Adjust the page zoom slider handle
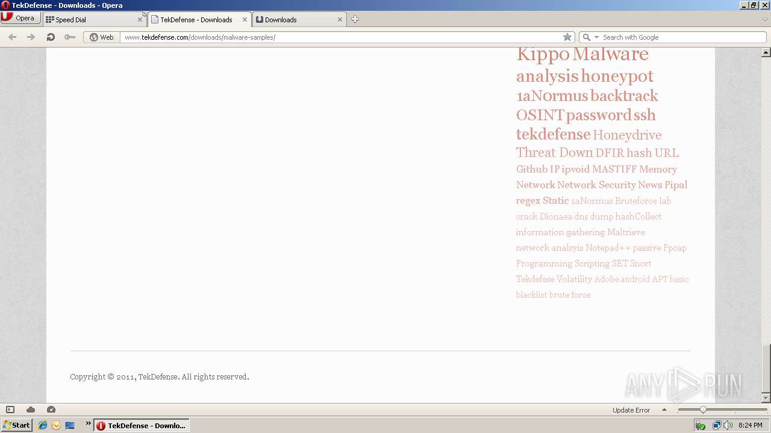Image resolution: width=771 pixels, height=433 pixels. click(702, 410)
